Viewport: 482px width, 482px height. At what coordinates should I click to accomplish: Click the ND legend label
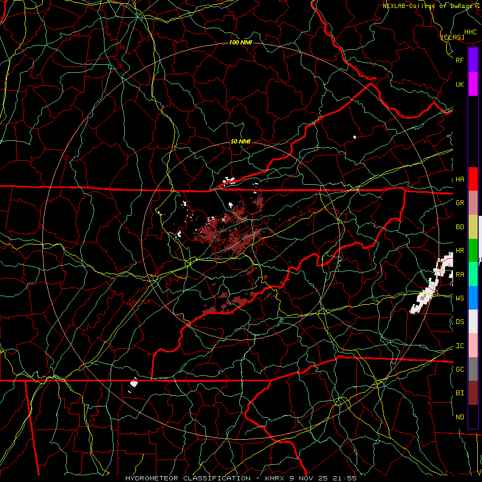pos(460,417)
